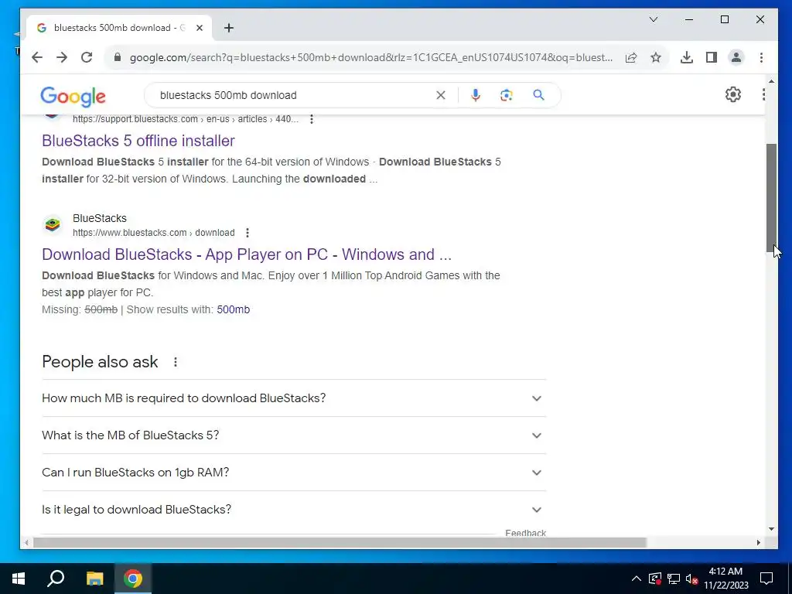This screenshot has width=792, height=594.
Task: Click BlueStacks site name text
Action: tap(100, 218)
